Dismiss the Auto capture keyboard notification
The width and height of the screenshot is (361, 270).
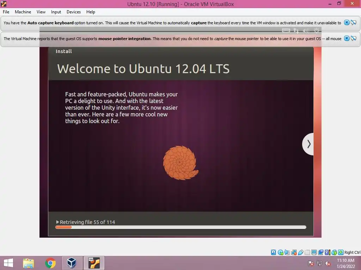point(347,22)
